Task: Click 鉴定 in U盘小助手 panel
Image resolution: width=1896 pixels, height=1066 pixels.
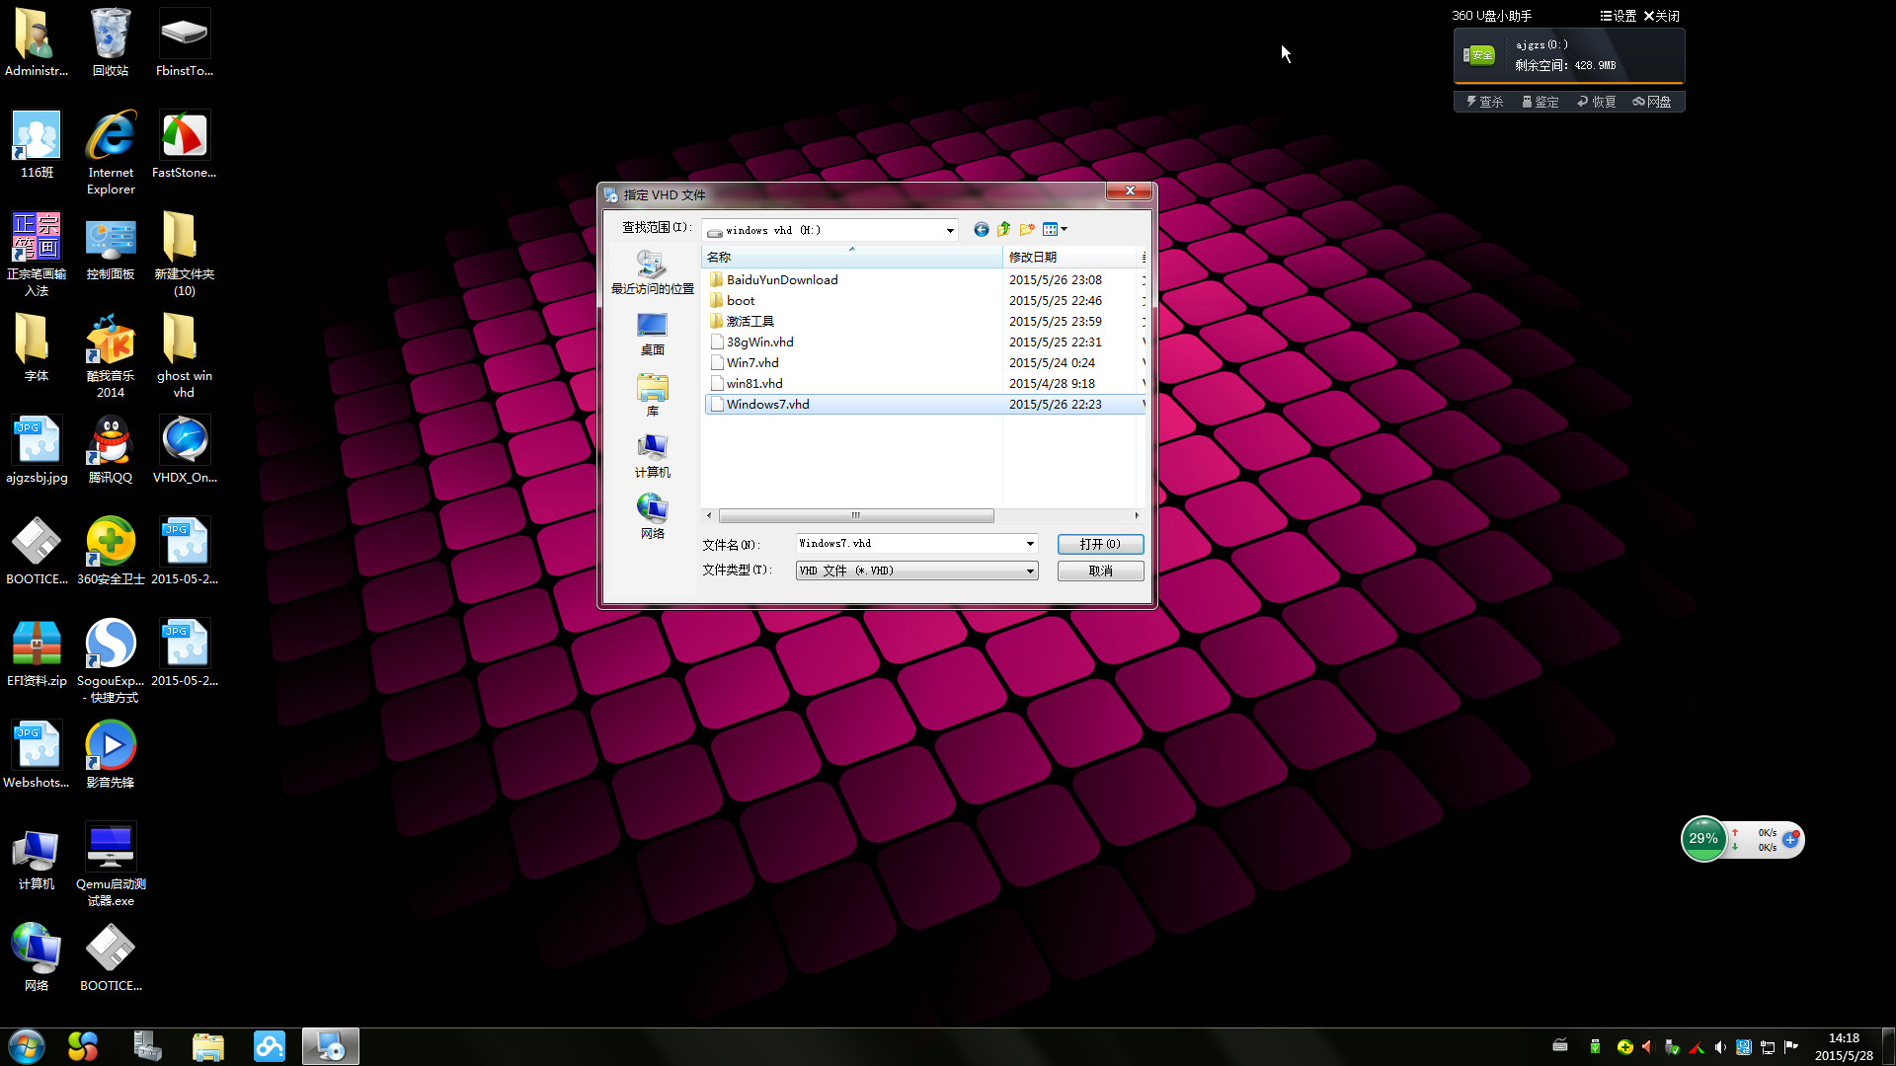Action: click(x=1540, y=102)
